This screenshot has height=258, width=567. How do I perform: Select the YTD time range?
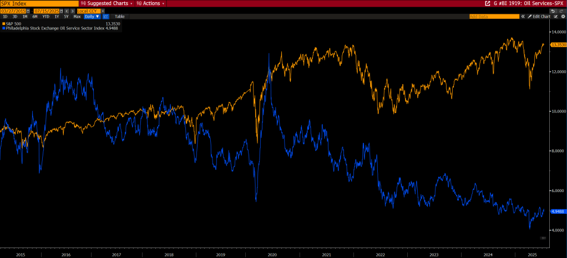(x=46, y=17)
